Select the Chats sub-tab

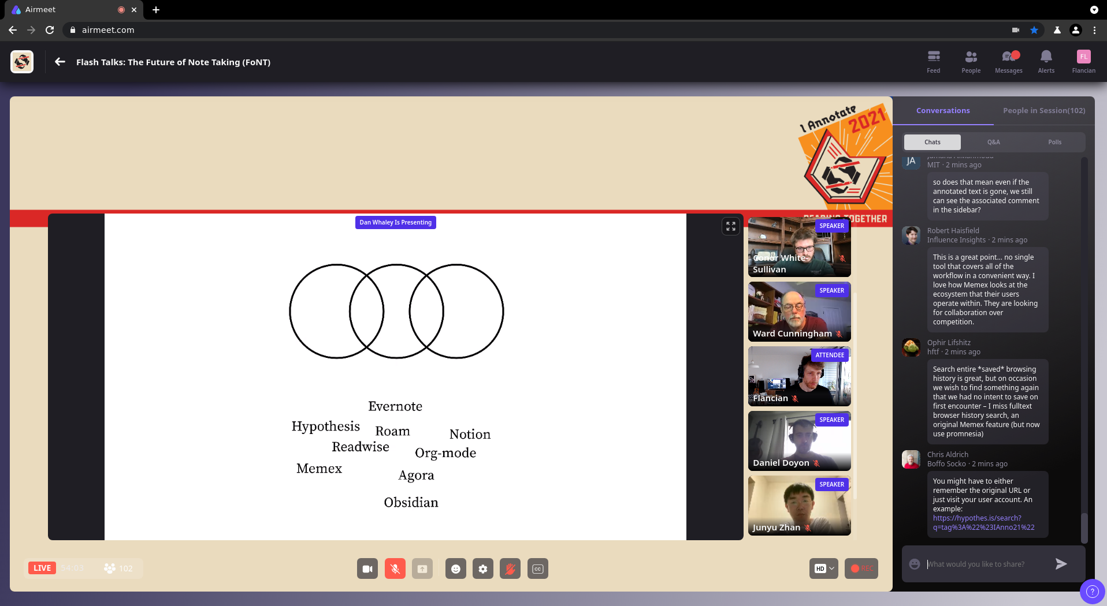[933, 142]
